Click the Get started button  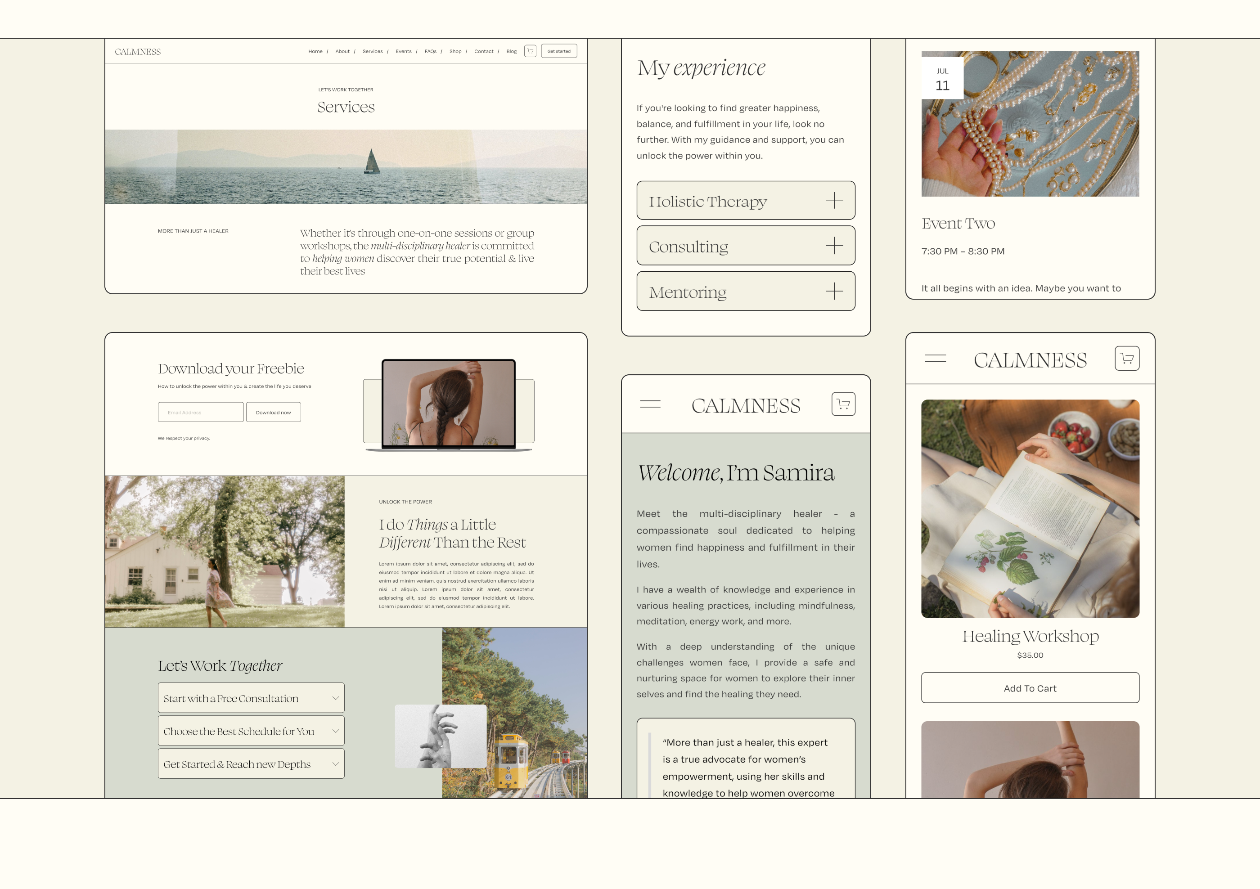click(558, 51)
